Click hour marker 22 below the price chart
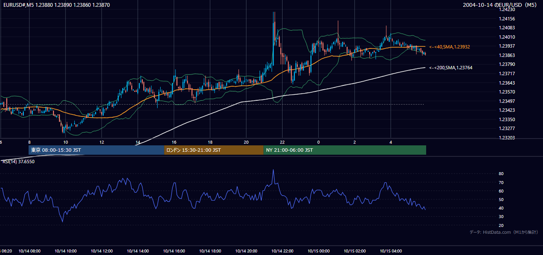This screenshot has height=255, width=543. click(x=283, y=142)
